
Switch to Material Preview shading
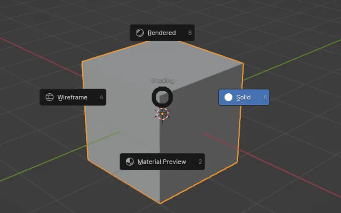point(162,162)
